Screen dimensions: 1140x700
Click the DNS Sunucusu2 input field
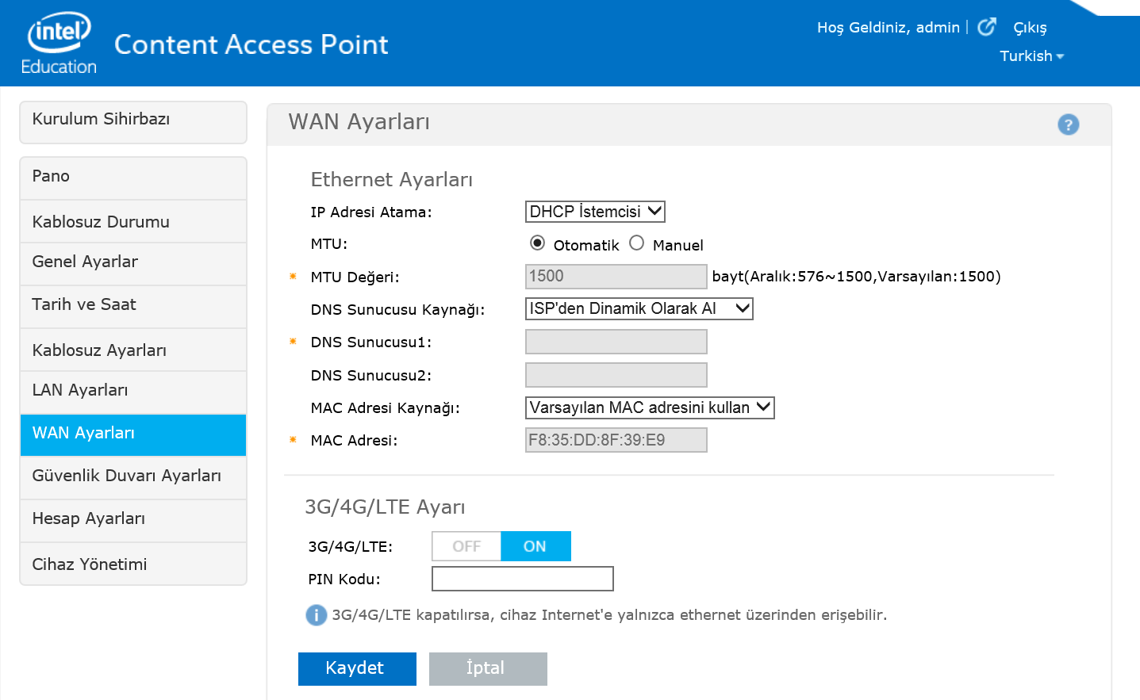click(x=616, y=375)
